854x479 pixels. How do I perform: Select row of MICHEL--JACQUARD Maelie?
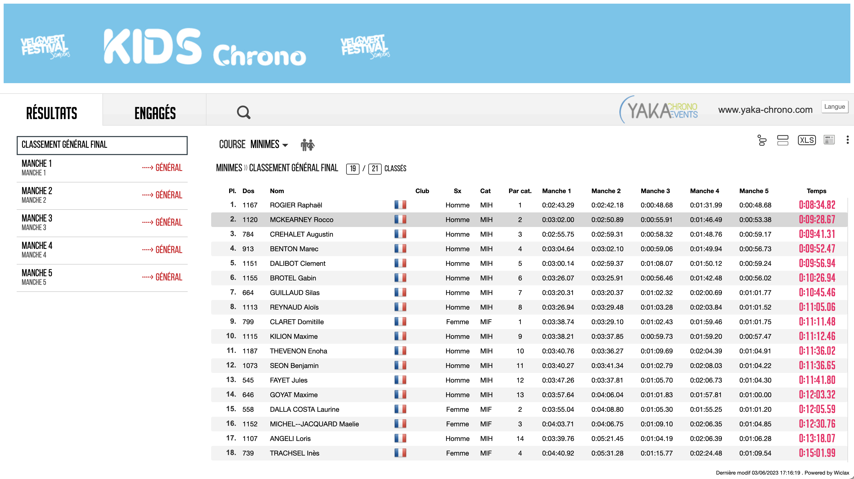coord(529,424)
